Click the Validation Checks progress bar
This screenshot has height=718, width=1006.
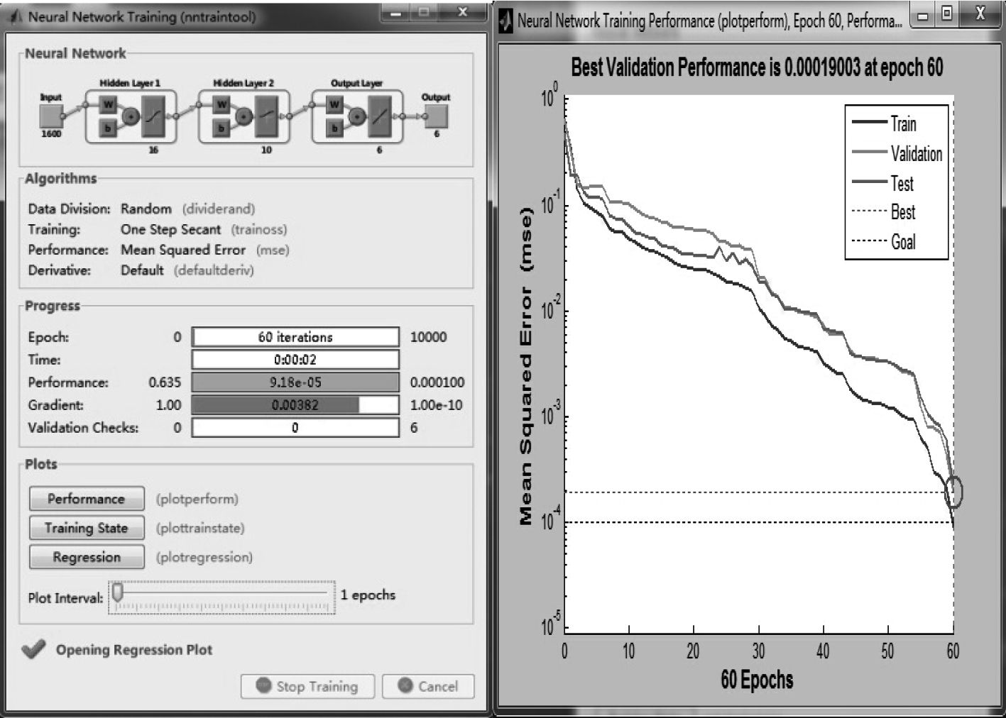(295, 428)
